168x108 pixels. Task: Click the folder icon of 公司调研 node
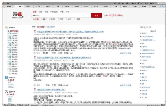coord(10,40)
